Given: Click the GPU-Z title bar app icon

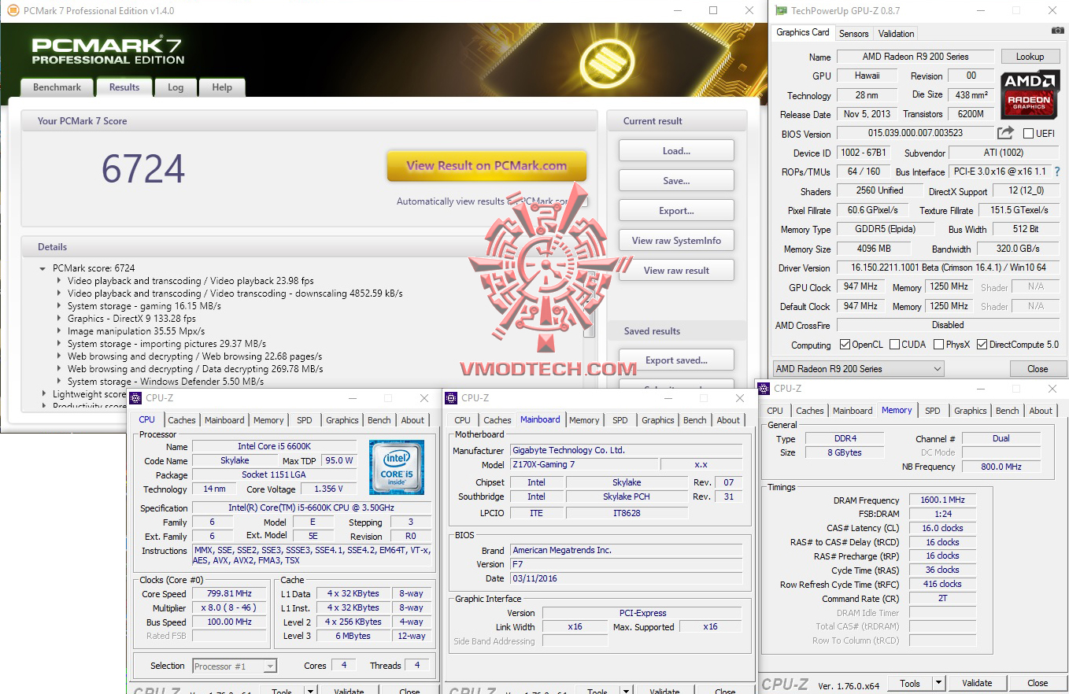Looking at the screenshot, I should click(x=781, y=11).
